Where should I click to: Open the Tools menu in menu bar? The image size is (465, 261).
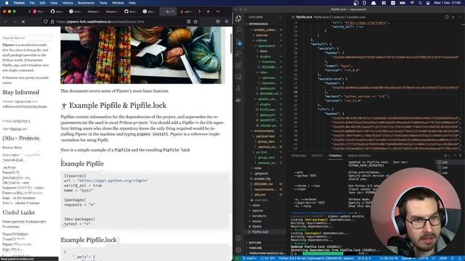tap(103, 3)
